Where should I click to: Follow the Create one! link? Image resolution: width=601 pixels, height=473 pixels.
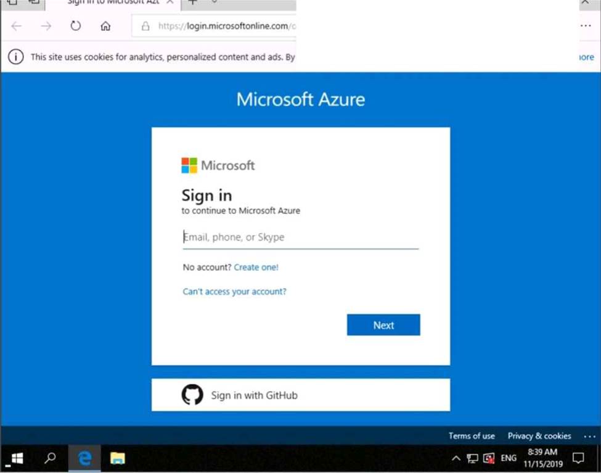point(256,267)
